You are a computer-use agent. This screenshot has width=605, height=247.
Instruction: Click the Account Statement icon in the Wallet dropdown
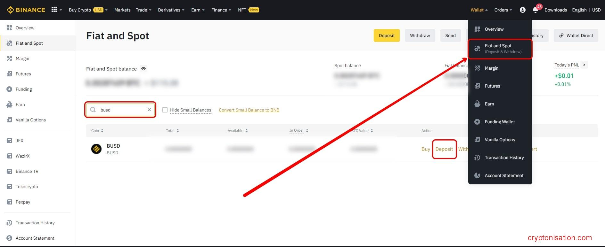[477, 175]
